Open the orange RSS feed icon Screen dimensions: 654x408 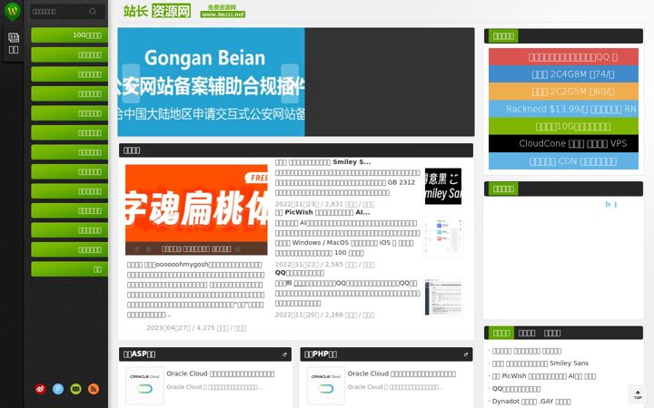[94, 389]
